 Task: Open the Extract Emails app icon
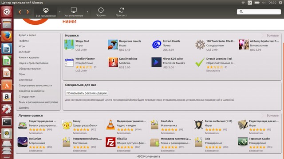157,45
